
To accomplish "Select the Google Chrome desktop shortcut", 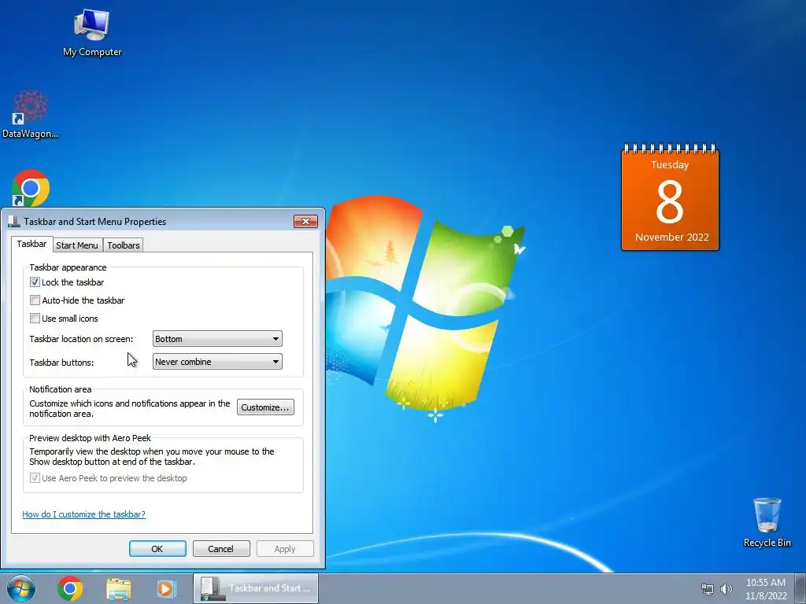I will click(31, 188).
